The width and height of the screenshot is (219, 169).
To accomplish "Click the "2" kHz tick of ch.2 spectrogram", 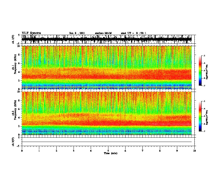I will pos(19,126).
